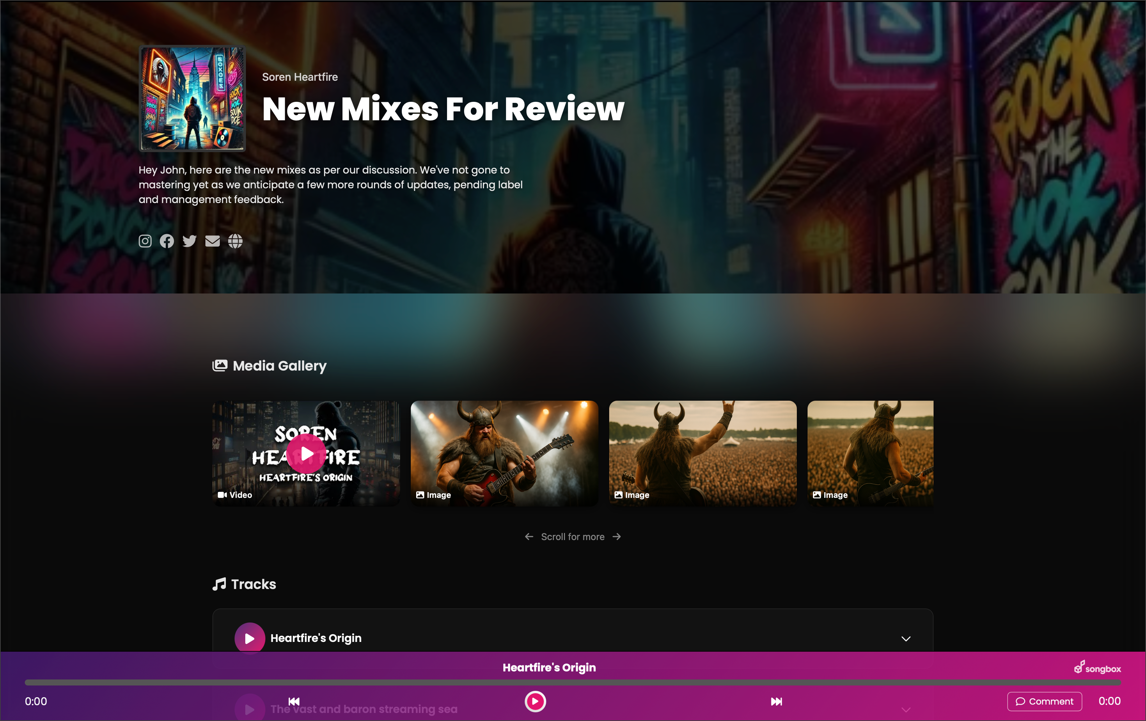Skip to next track in player bar

pos(776,701)
